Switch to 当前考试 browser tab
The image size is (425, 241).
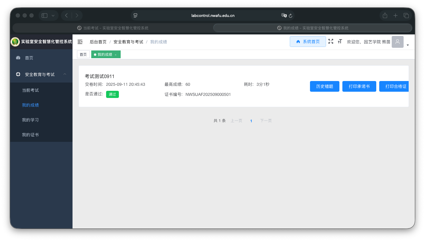[x=113, y=28]
